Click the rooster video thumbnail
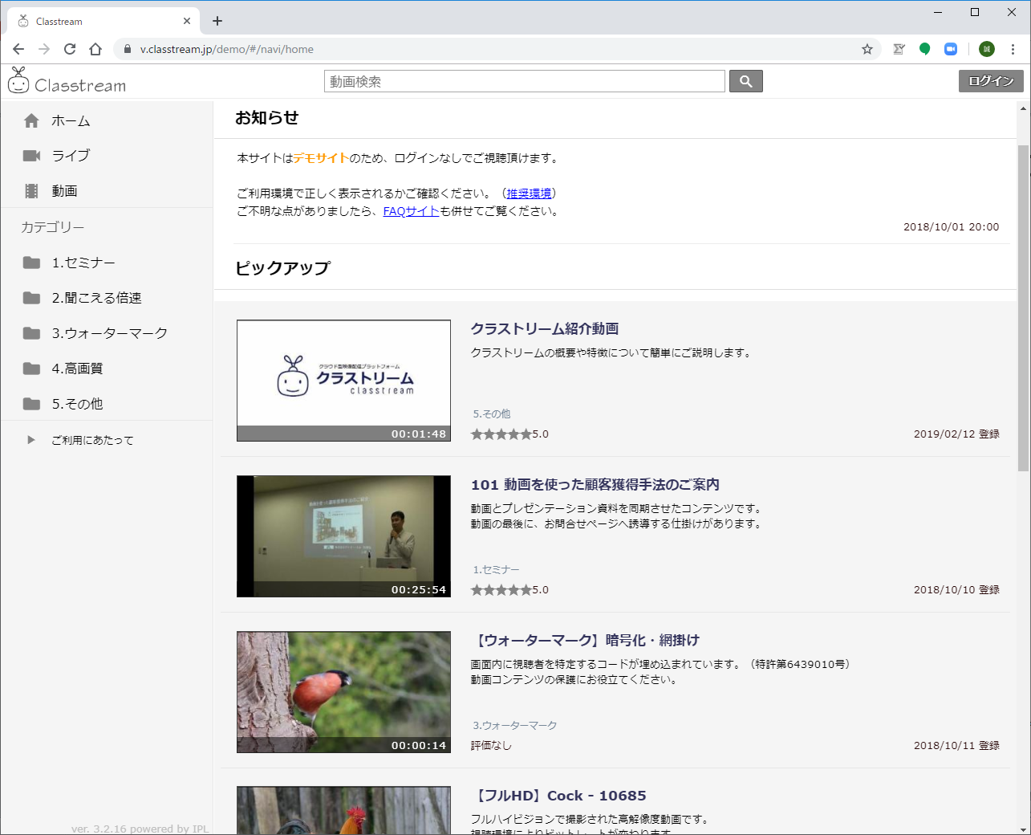This screenshot has height=835, width=1031. click(x=343, y=810)
